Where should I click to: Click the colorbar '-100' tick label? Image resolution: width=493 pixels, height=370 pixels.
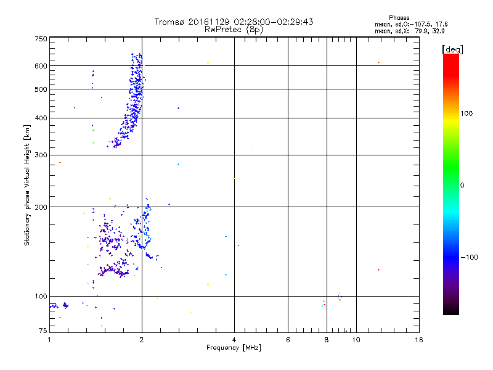pyautogui.click(x=469, y=257)
